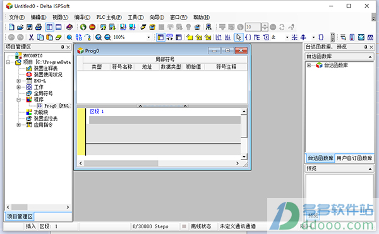Viewport: 379px width, 234px height.
Task: Open 全局符号 in project tree
Action: click(43, 93)
